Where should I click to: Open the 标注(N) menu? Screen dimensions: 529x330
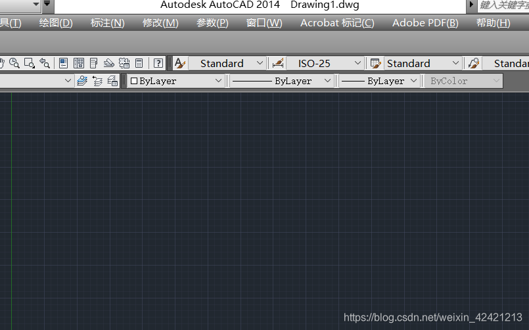pyautogui.click(x=108, y=23)
